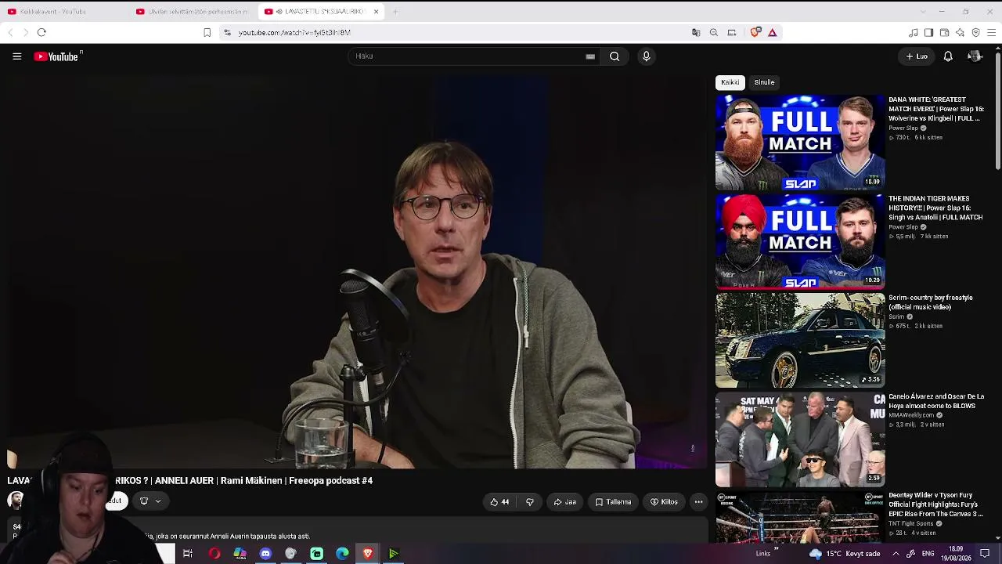Open Scrim country boy freestyle thumbnail
The width and height of the screenshot is (1002, 564).
click(800, 340)
